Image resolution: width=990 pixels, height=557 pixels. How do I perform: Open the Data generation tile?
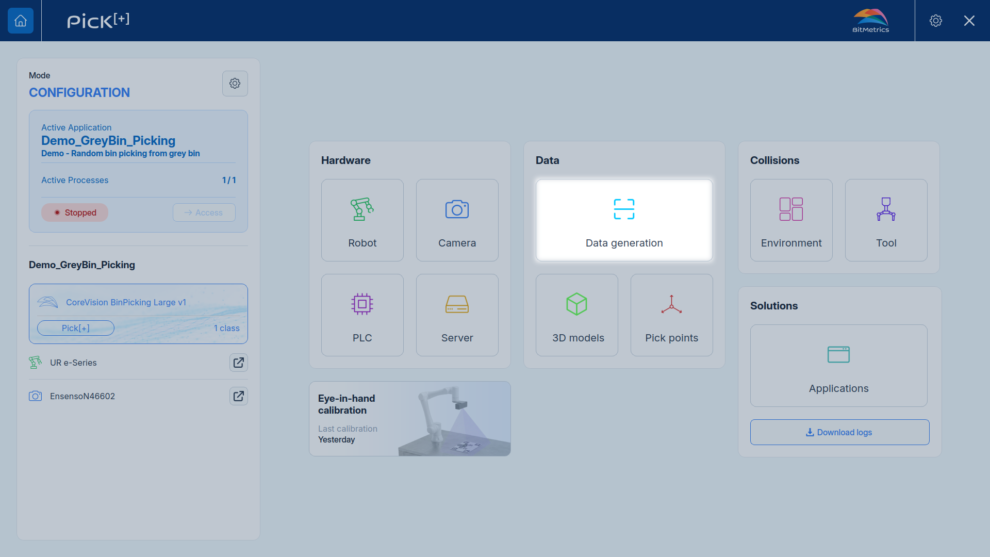coord(624,220)
